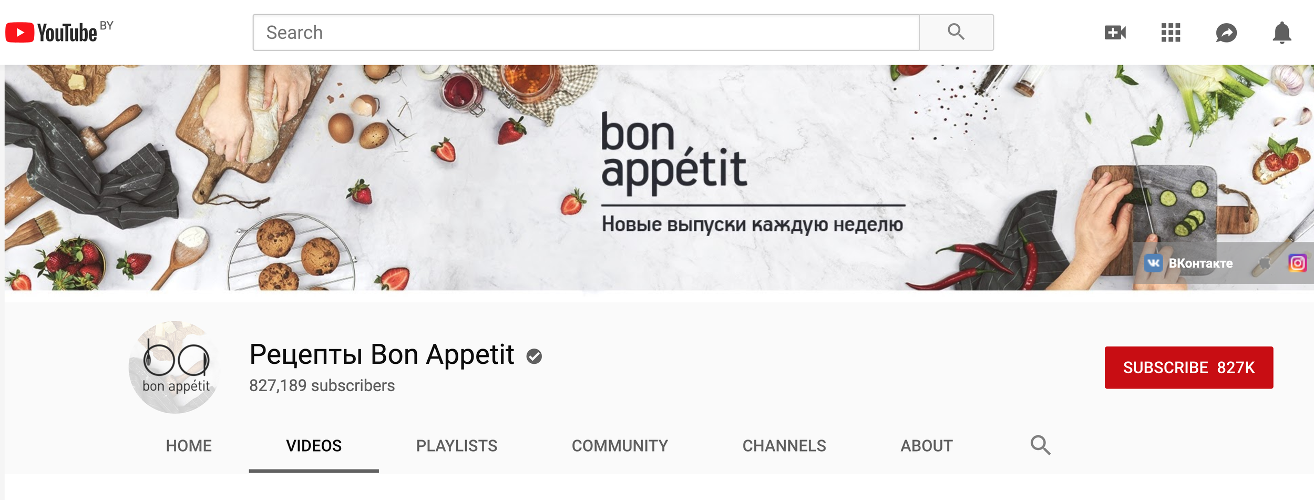
Task: Select the VIDEOS tab
Action: 314,446
